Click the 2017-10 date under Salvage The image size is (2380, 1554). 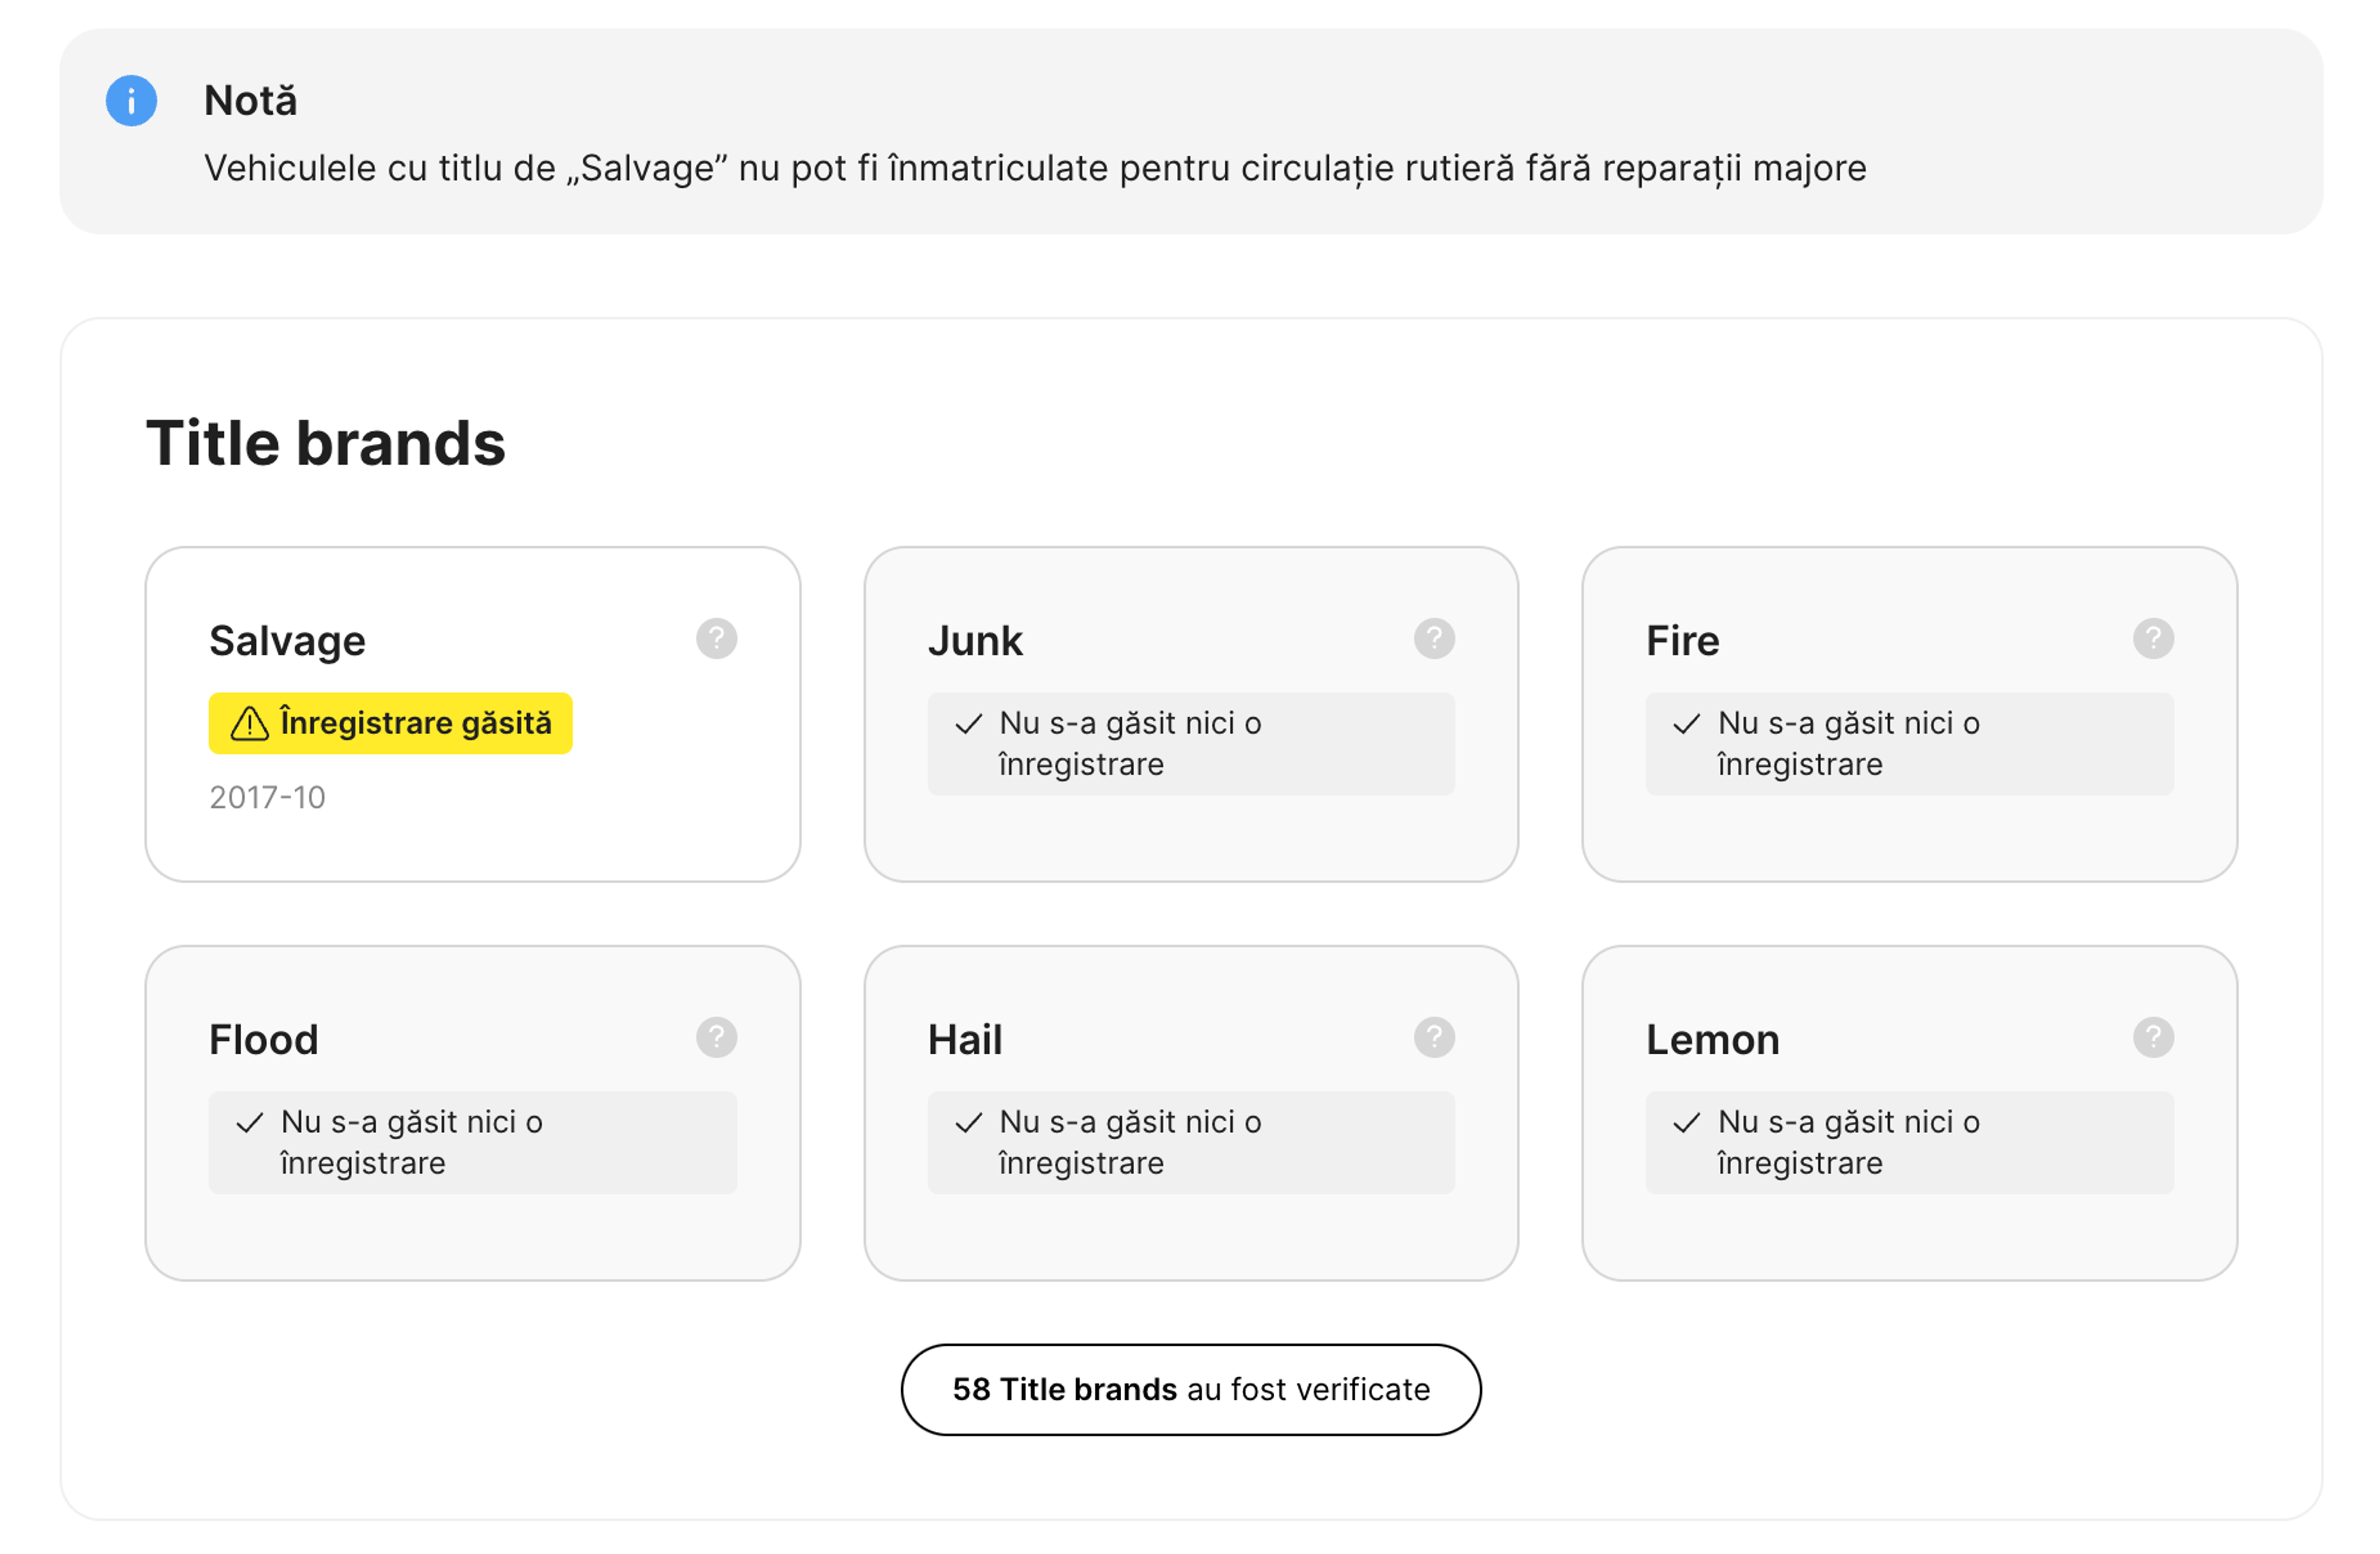pyautogui.click(x=267, y=797)
